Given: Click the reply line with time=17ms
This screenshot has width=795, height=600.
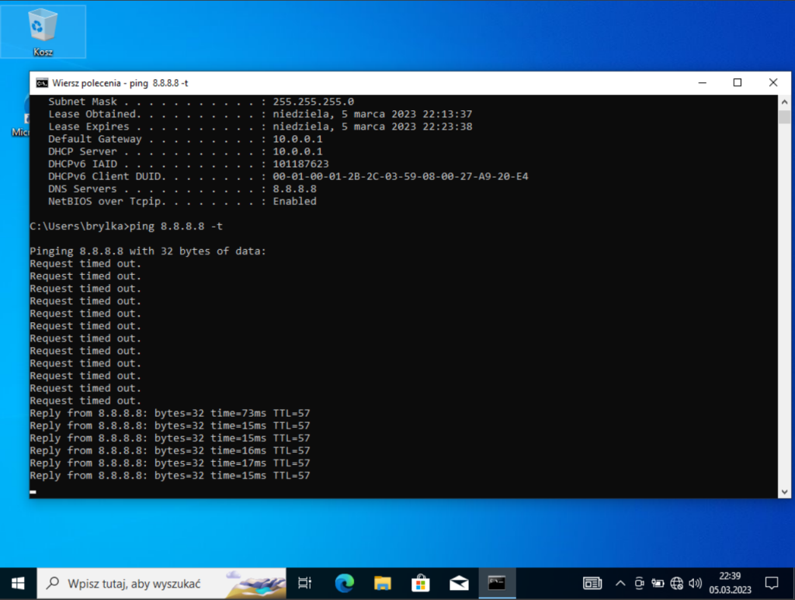Looking at the screenshot, I should click(x=170, y=463).
